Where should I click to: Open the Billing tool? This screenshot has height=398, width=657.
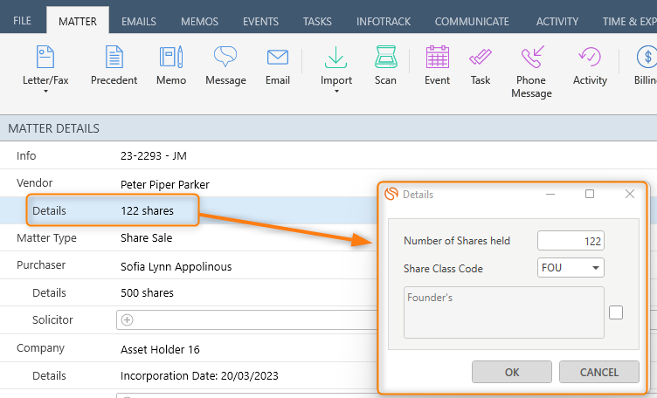[x=646, y=65]
